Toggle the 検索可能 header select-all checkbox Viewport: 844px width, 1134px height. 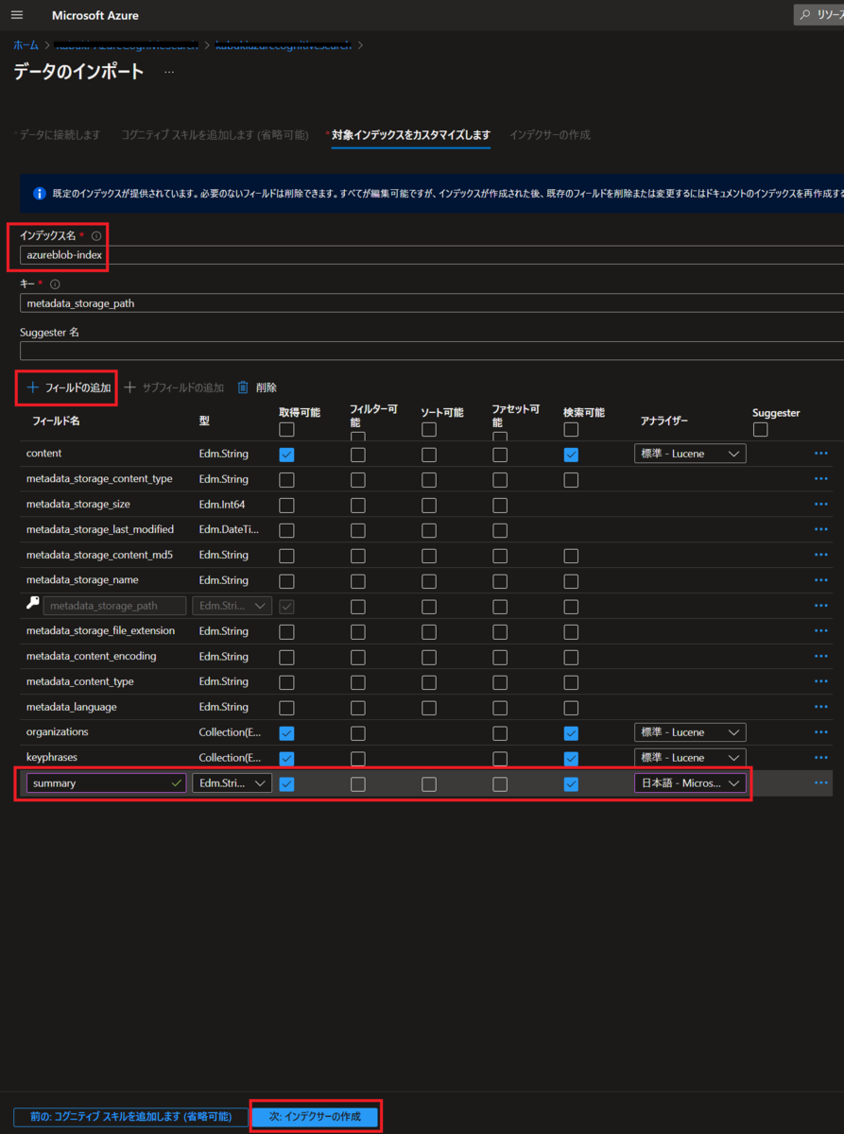tap(571, 429)
